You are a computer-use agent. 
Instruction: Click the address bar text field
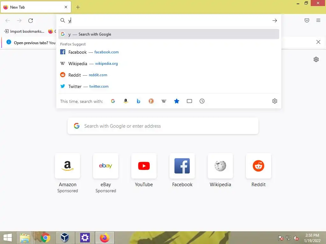pyautogui.click(x=169, y=21)
